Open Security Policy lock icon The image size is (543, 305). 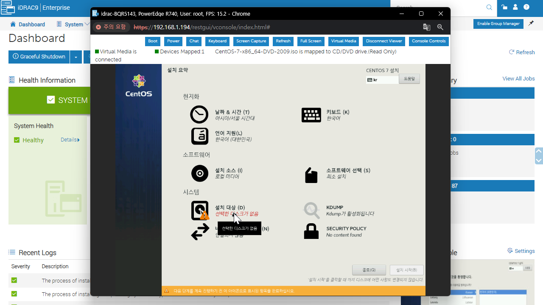(311, 231)
